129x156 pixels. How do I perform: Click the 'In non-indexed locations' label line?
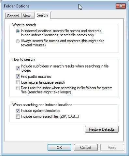[58, 35]
